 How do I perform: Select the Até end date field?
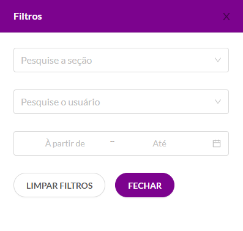pos(159,143)
